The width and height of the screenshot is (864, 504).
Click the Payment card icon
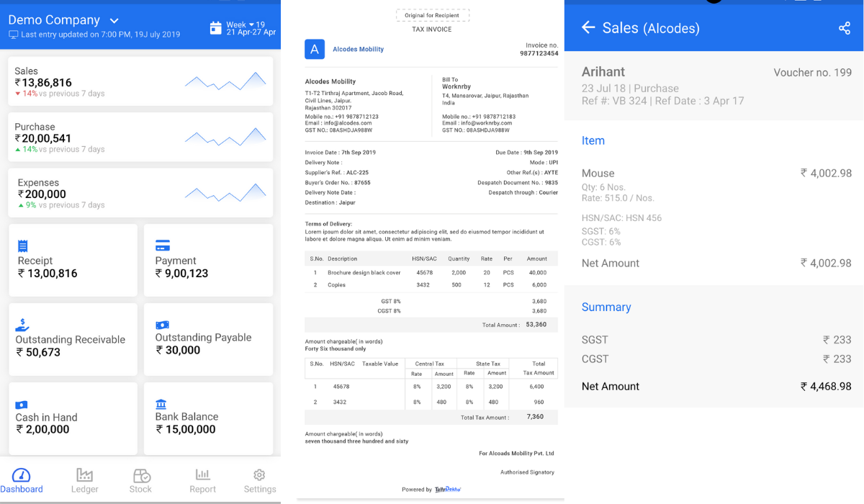163,246
